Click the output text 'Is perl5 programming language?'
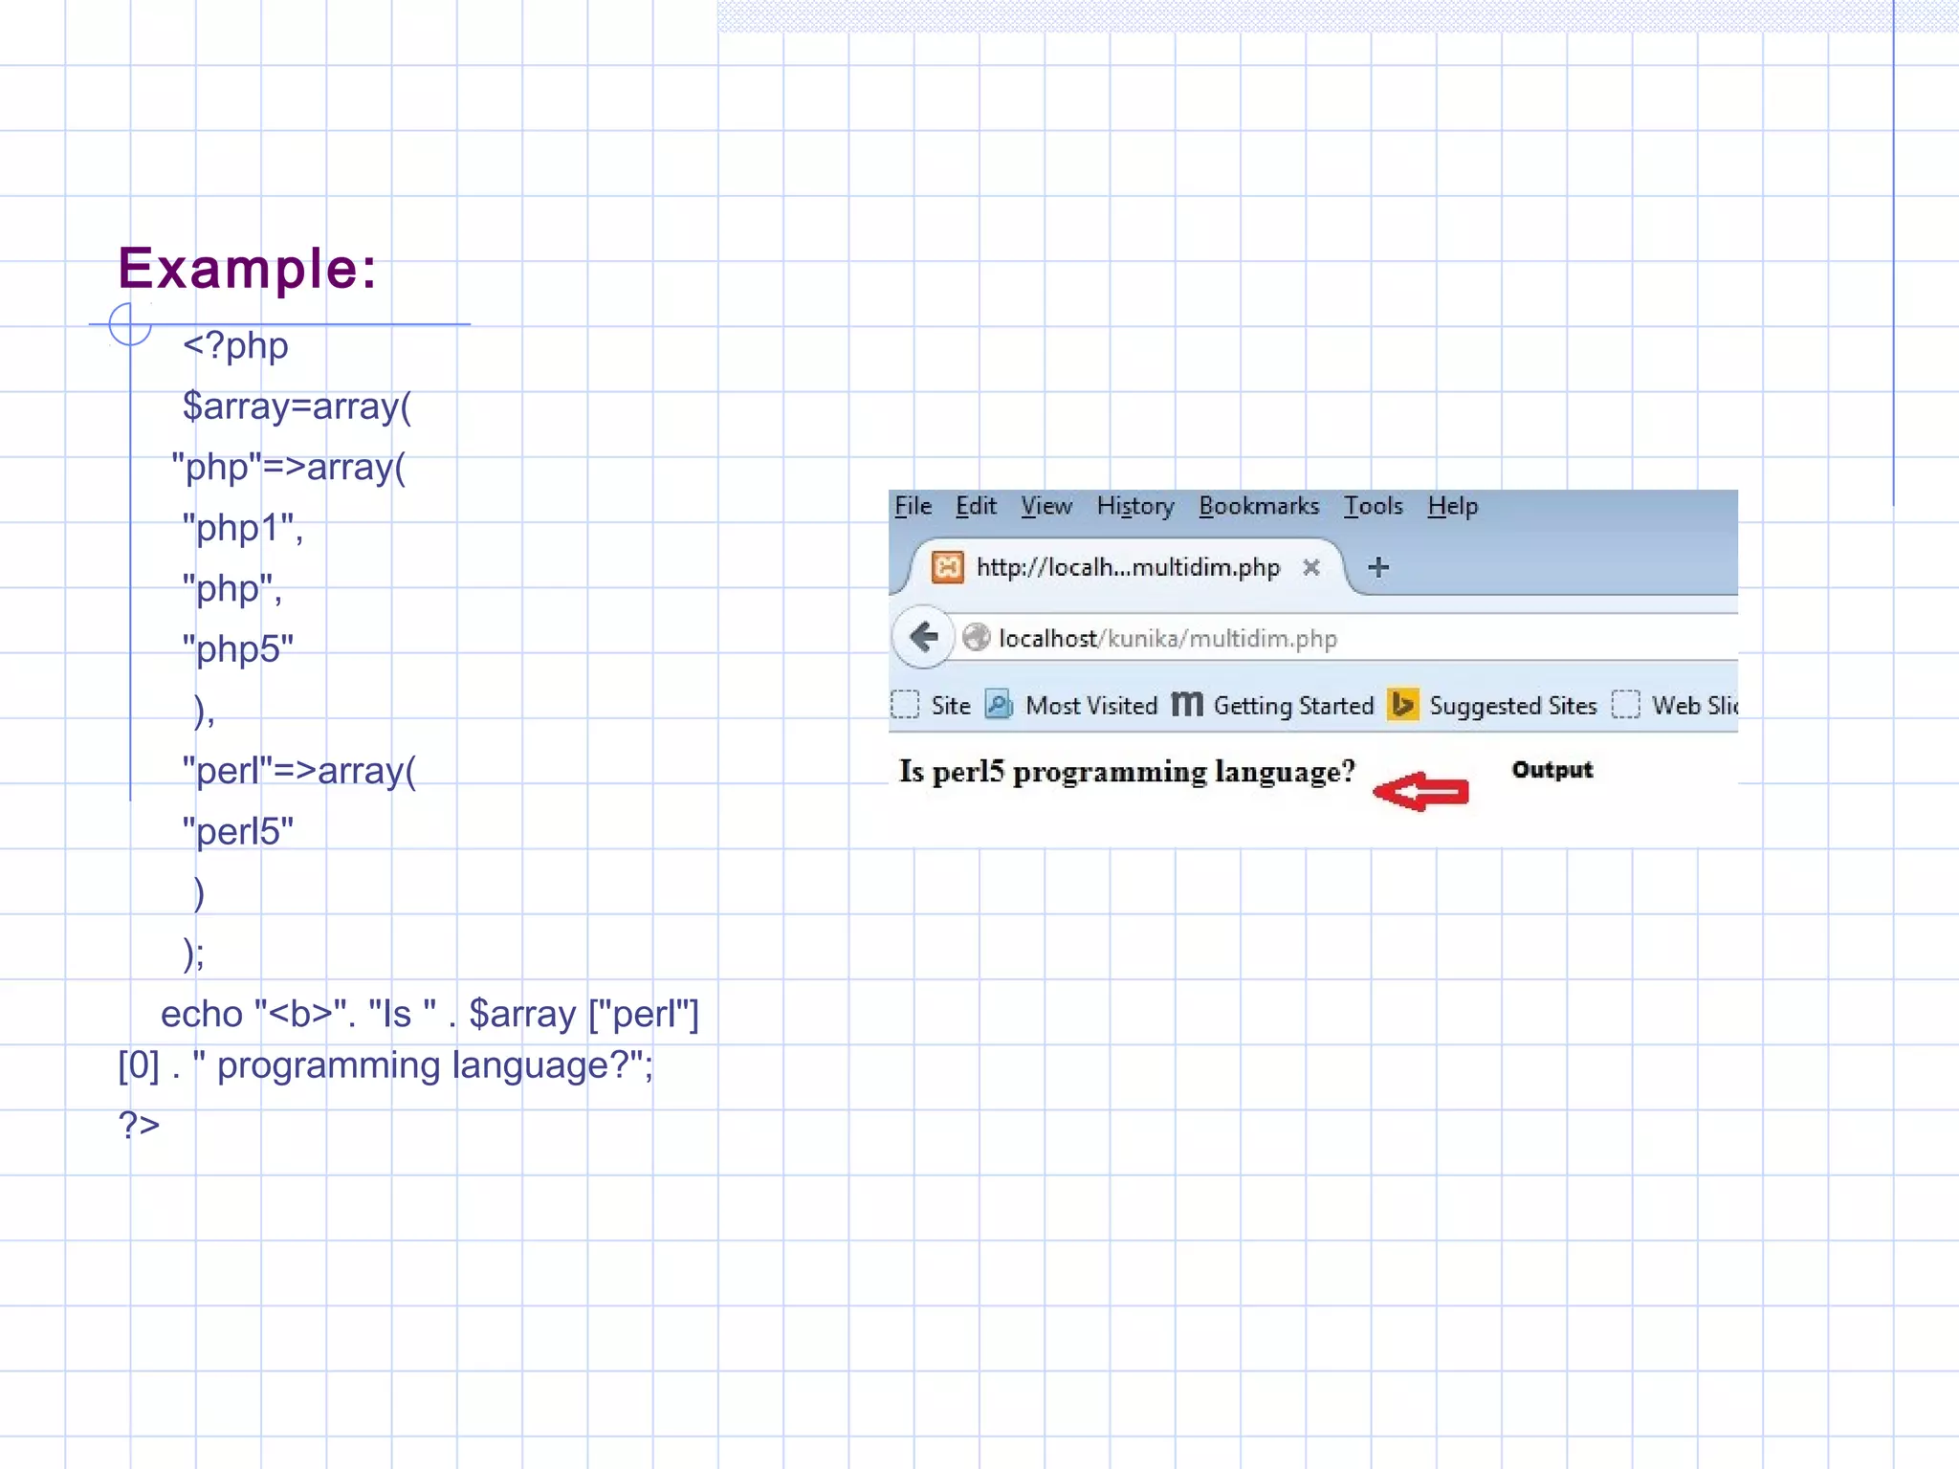 click(x=1127, y=771)
